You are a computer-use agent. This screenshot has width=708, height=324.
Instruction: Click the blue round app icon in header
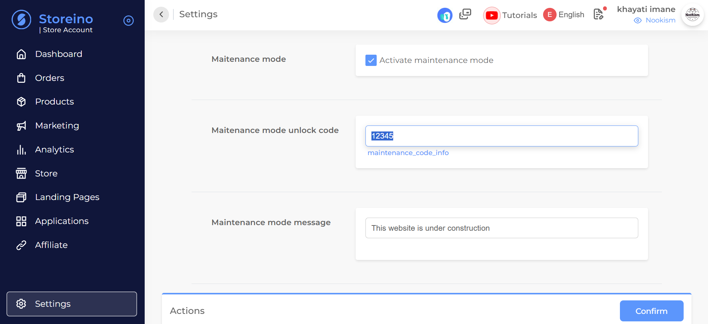click(445, 15)
